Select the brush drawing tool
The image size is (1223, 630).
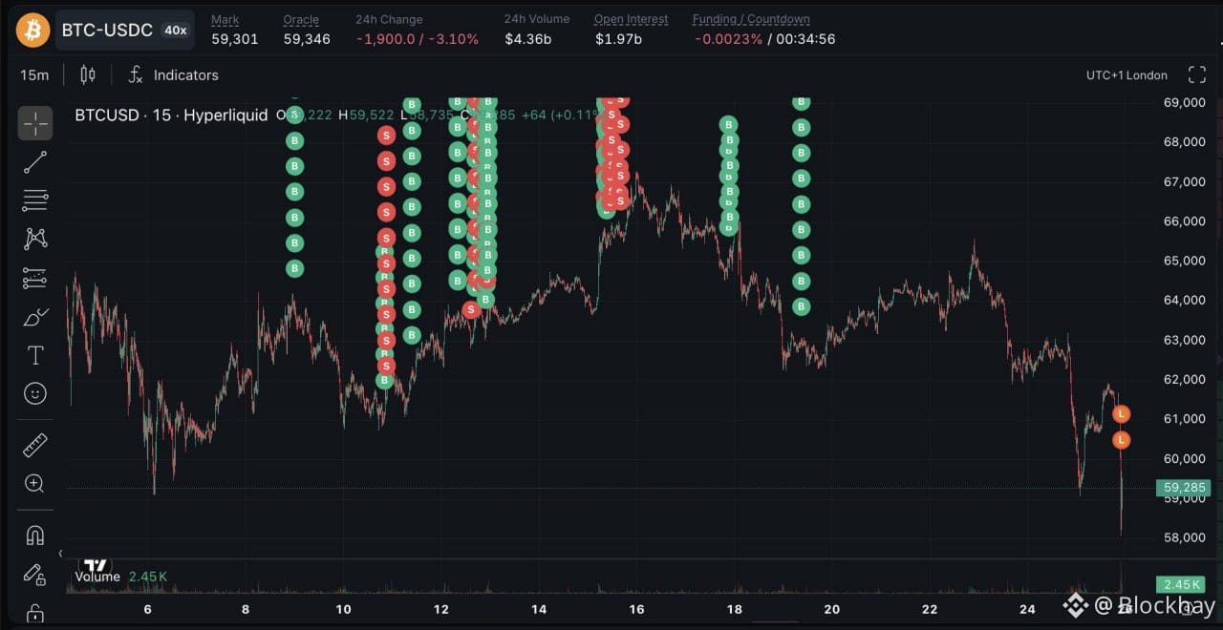click(x=35, y=317)
